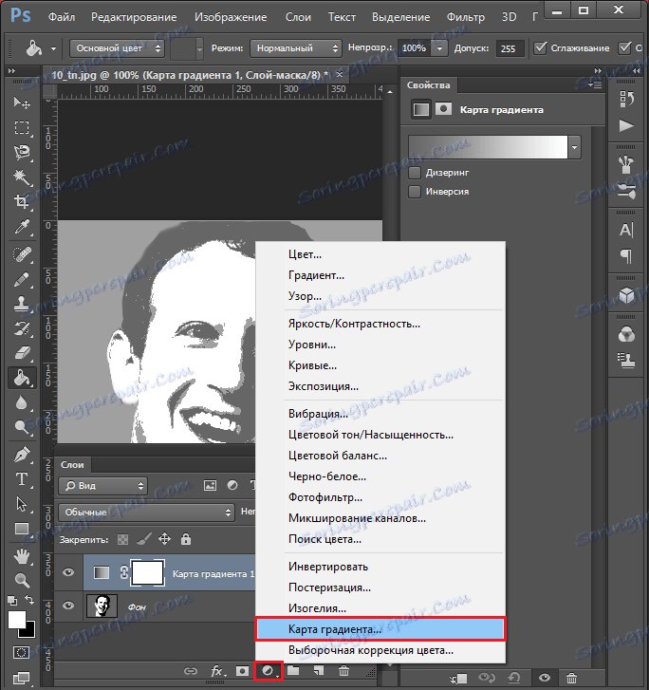
Task: Select the Clone Stamp tool
Action: tap(21, 304)
